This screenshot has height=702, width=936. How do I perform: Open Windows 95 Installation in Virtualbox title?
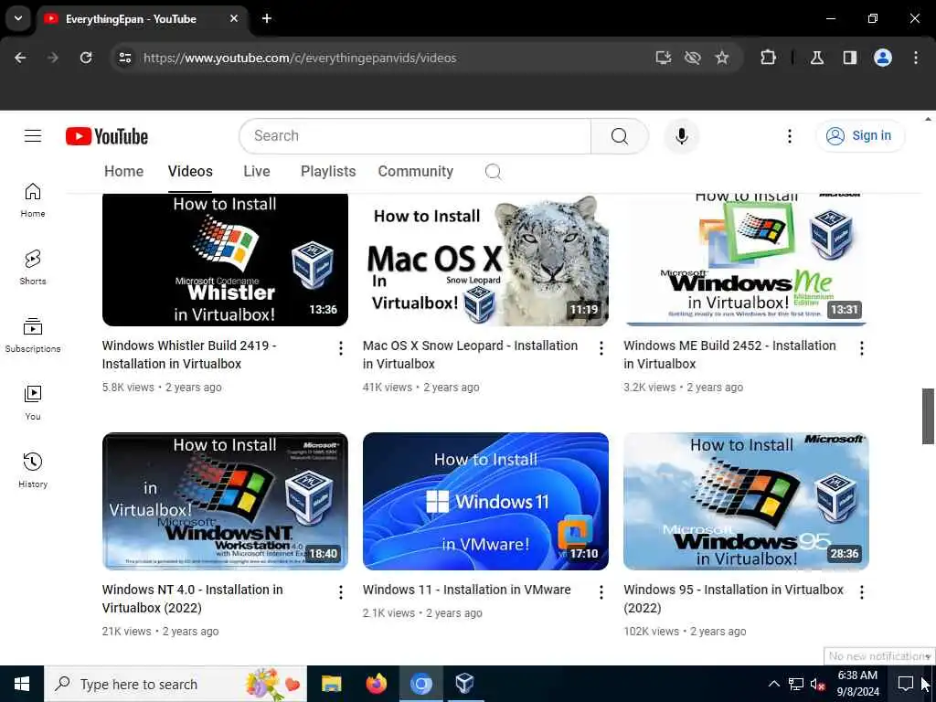tap(733, 599)
